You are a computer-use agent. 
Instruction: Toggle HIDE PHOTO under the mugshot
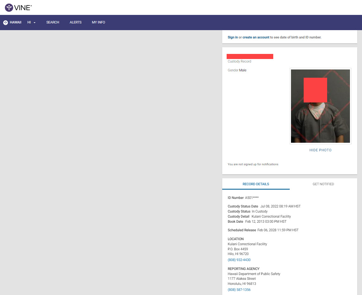pos(320,150)
